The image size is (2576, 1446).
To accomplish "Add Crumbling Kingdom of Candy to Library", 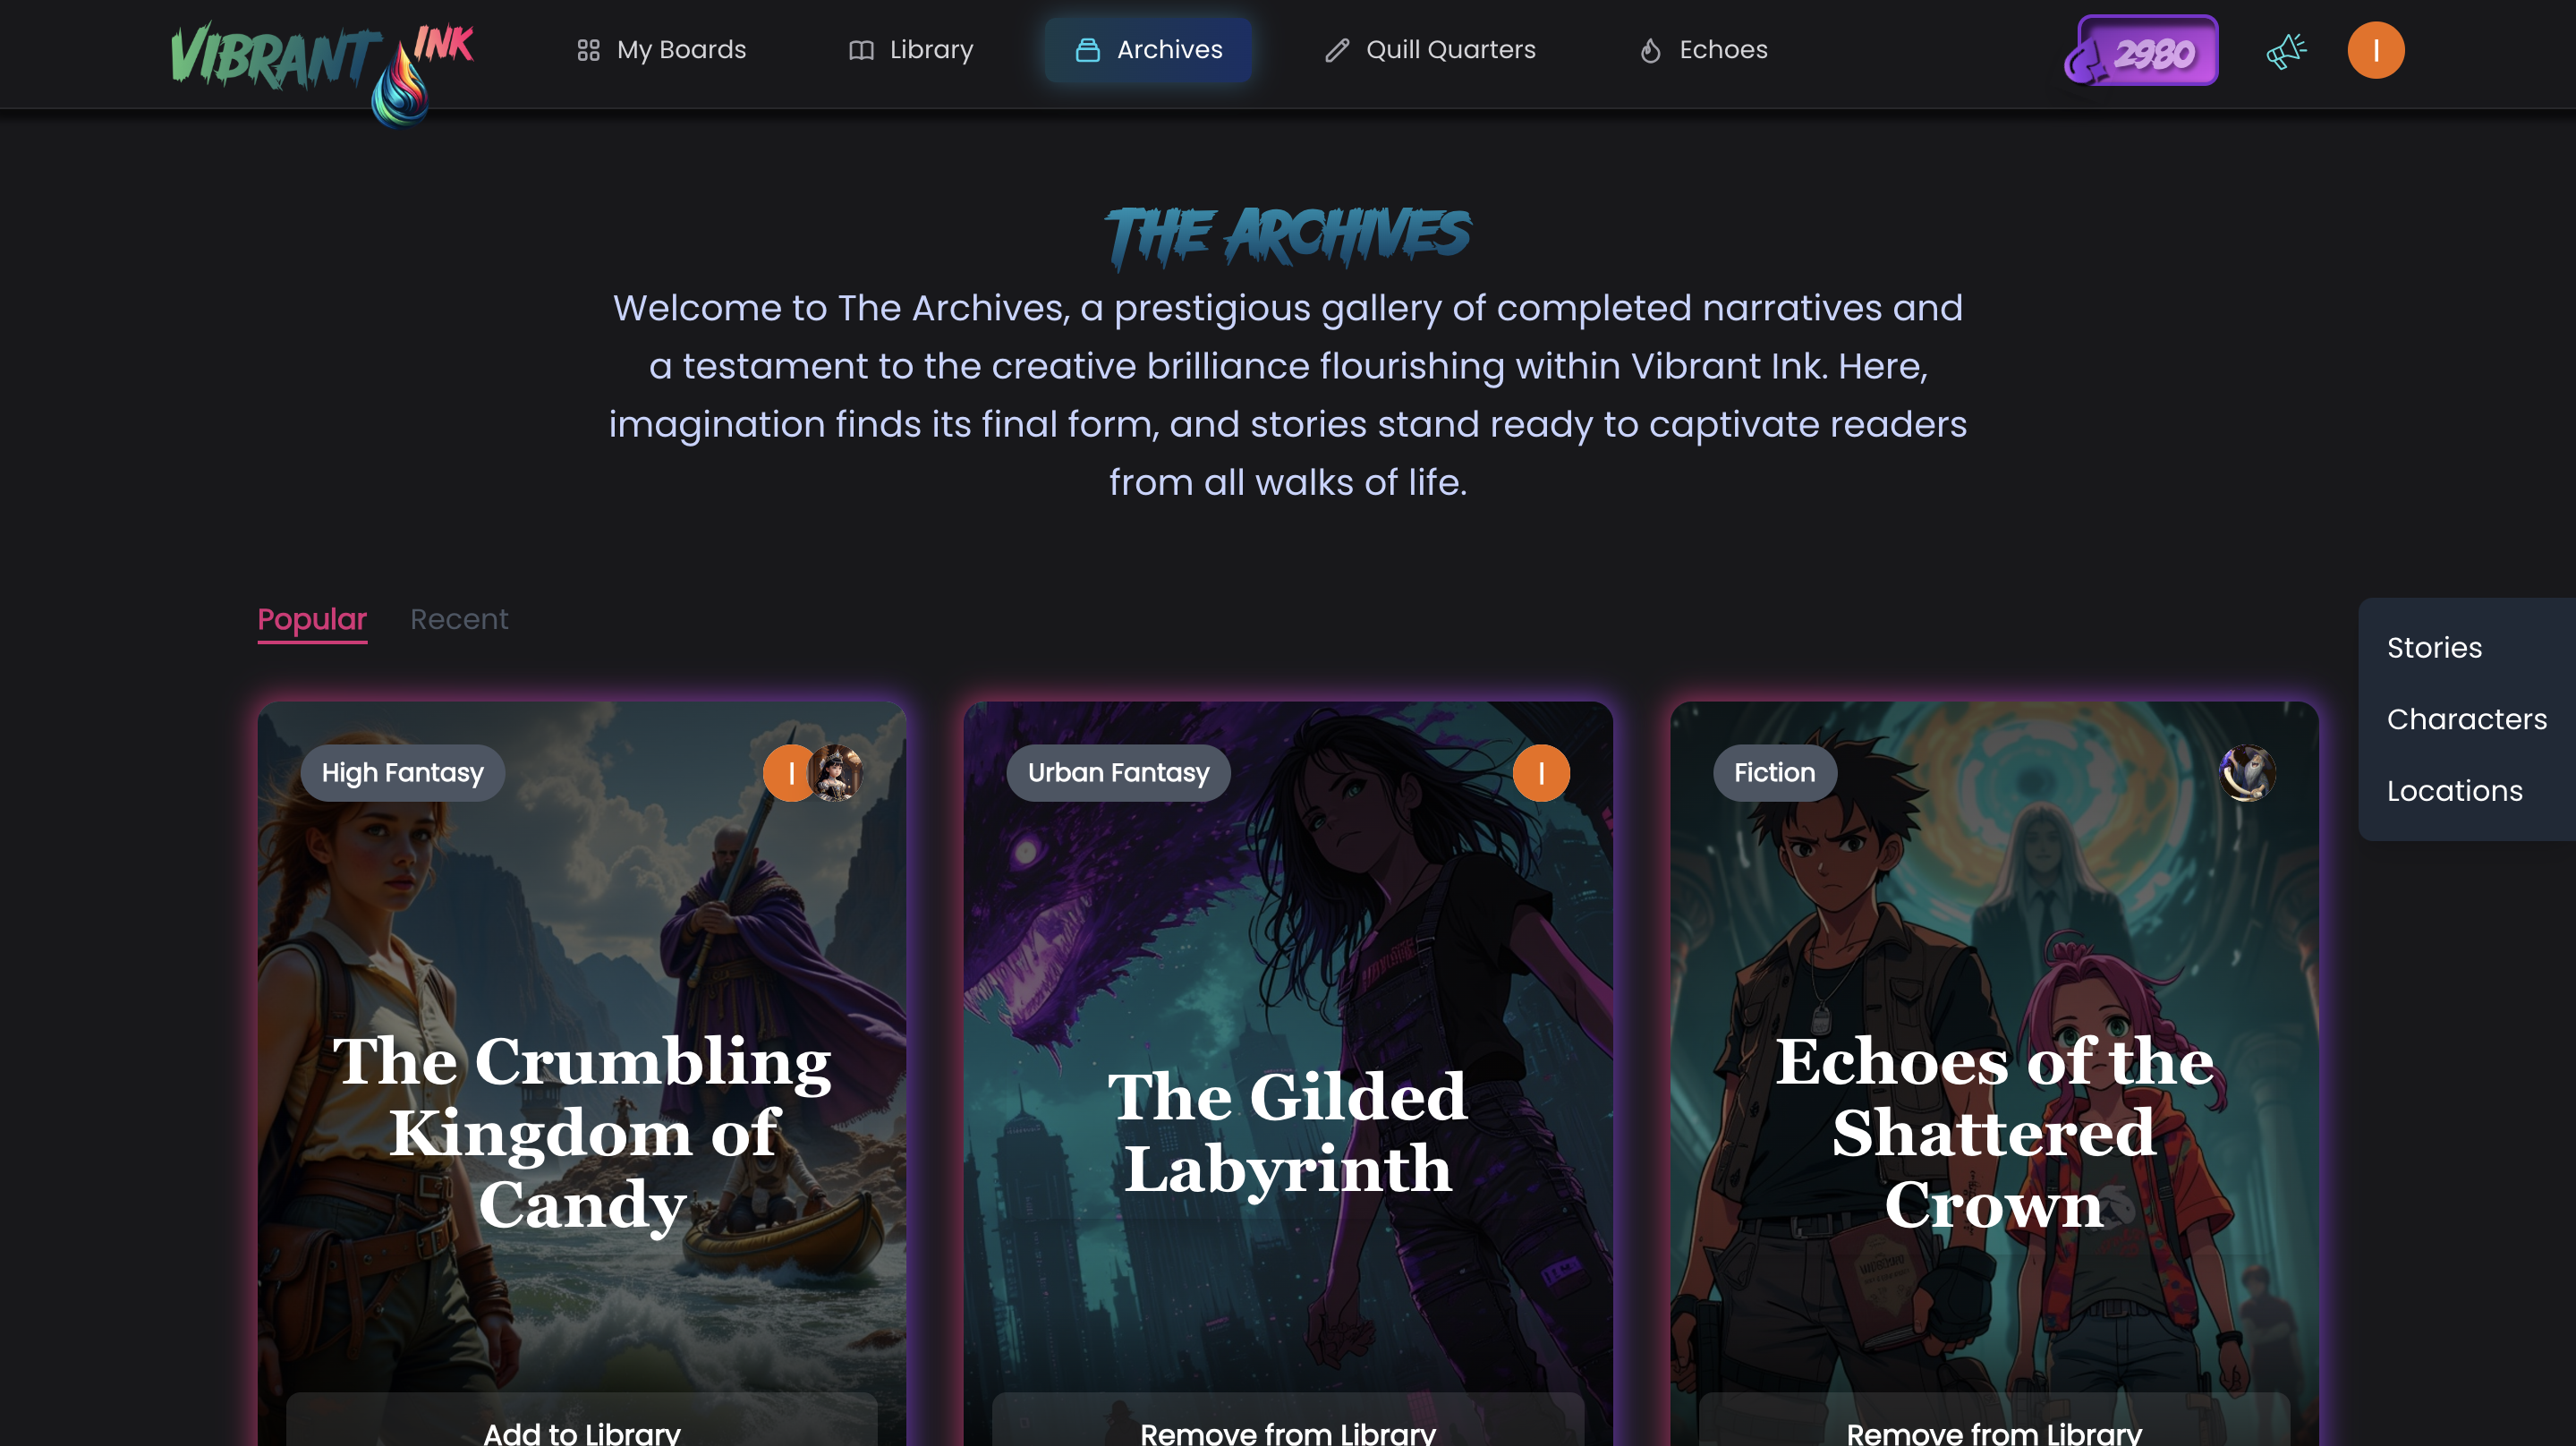I will pyautogui.click(x=582, y=1425).
